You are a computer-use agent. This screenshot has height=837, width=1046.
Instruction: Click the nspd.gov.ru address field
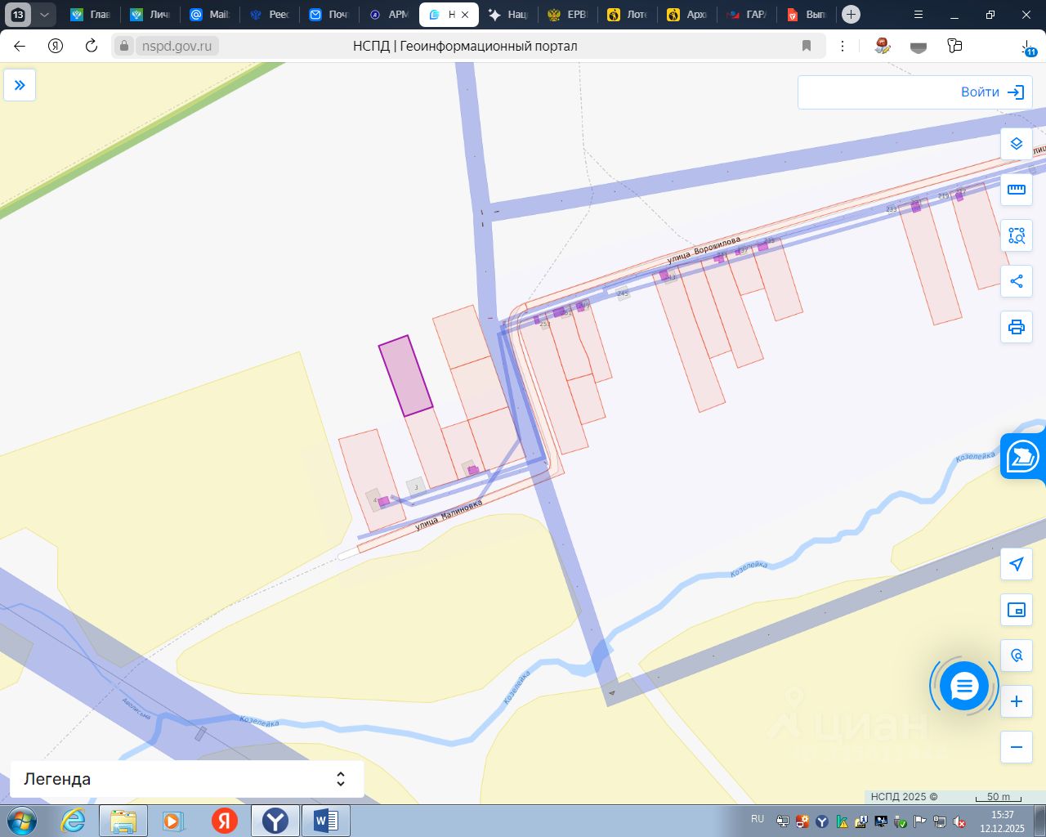point(177,47)
